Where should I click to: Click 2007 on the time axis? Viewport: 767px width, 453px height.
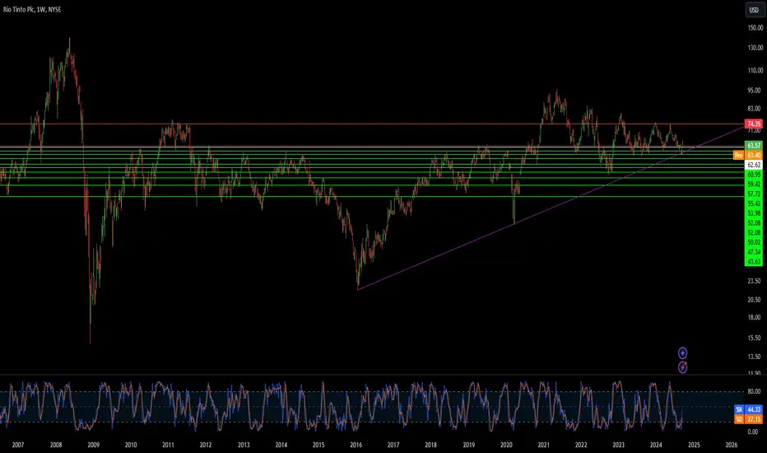click(x=17, y=445)
